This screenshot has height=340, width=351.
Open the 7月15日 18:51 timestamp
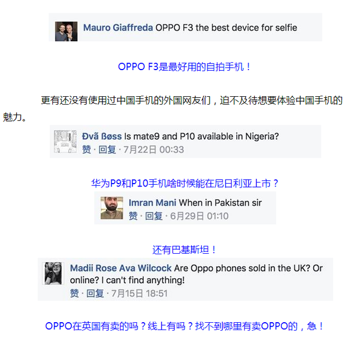pyautogui.click(x=139, y=293)
